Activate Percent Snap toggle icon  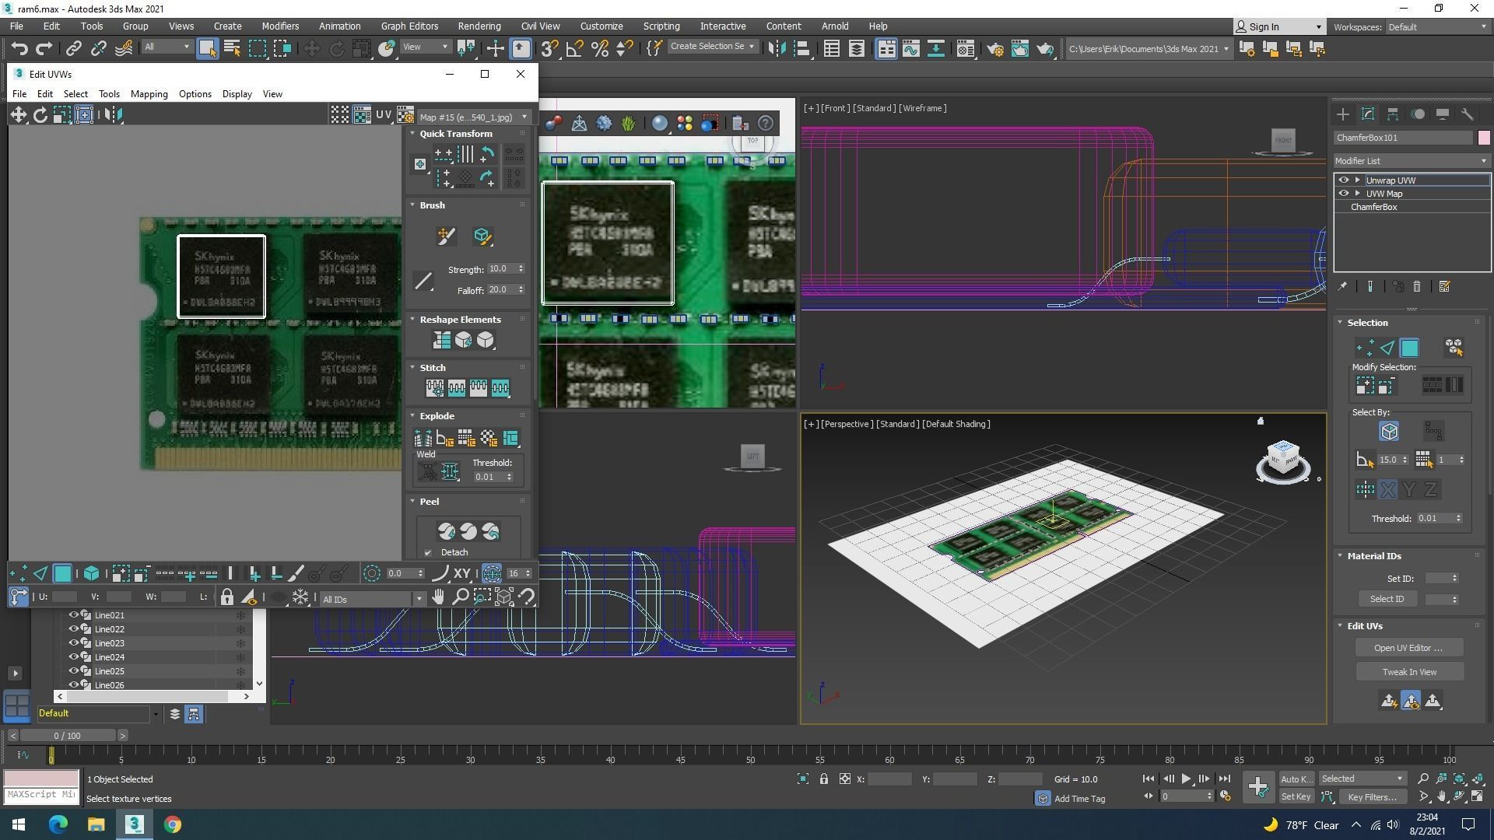pyautogui.click(x=600, y=49)
